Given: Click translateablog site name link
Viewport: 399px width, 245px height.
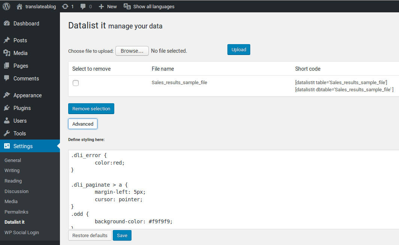Looking at the screenshot, I should (x=40, y=6).
